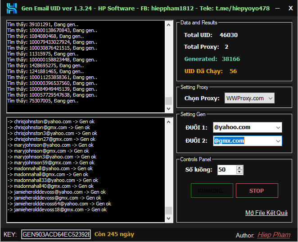
Task: Click the Số lượng number field
Action: tap(226, 170)
